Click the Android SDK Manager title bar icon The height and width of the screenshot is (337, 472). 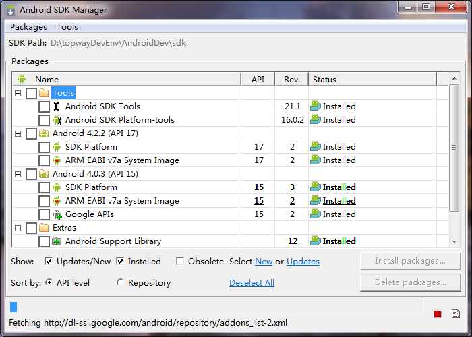pyautogui.click(x=11, y=9)
